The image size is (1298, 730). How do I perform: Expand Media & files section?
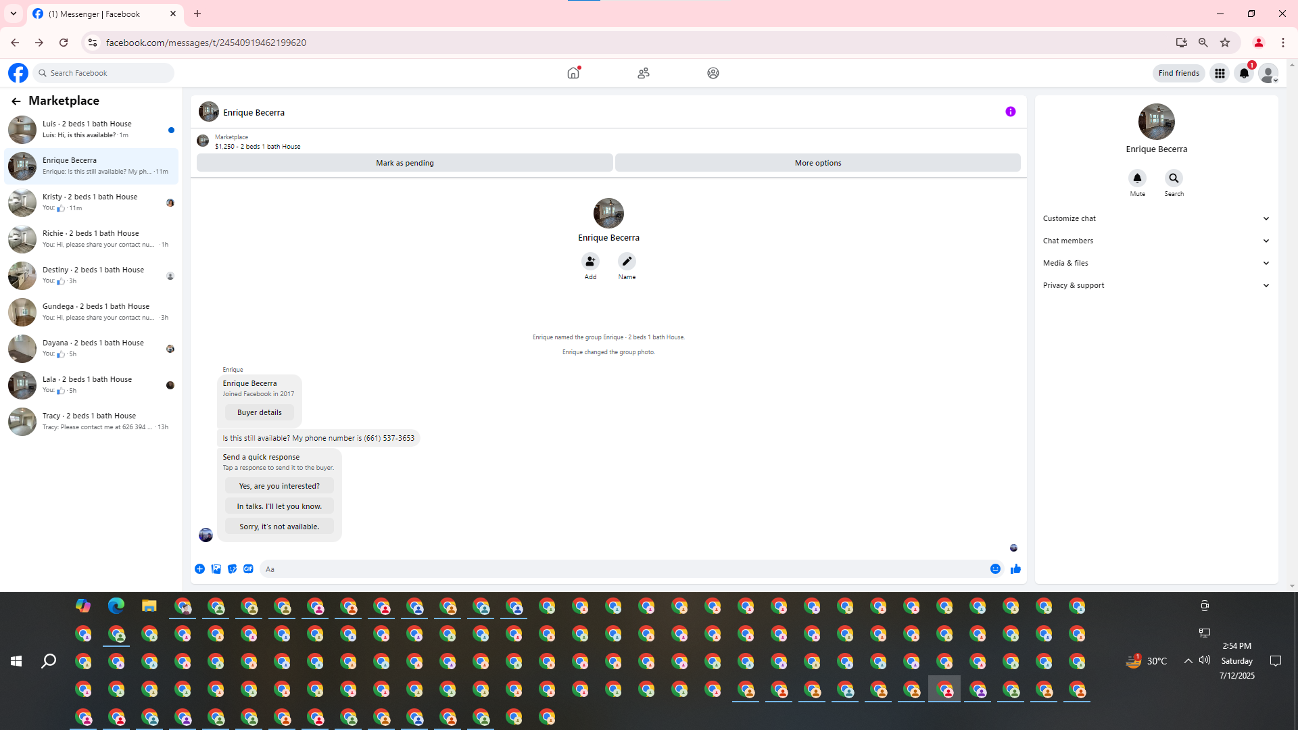tap(1156, 263)
